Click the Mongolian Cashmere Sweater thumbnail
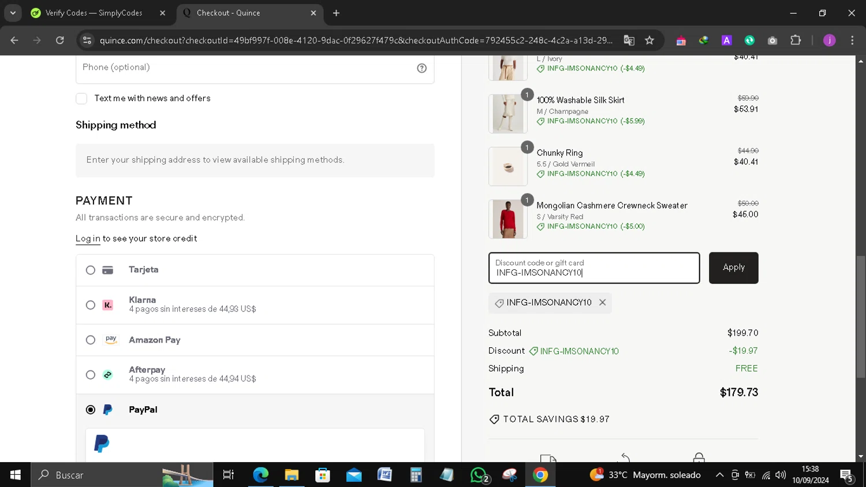866x487 pixels. 508,219
